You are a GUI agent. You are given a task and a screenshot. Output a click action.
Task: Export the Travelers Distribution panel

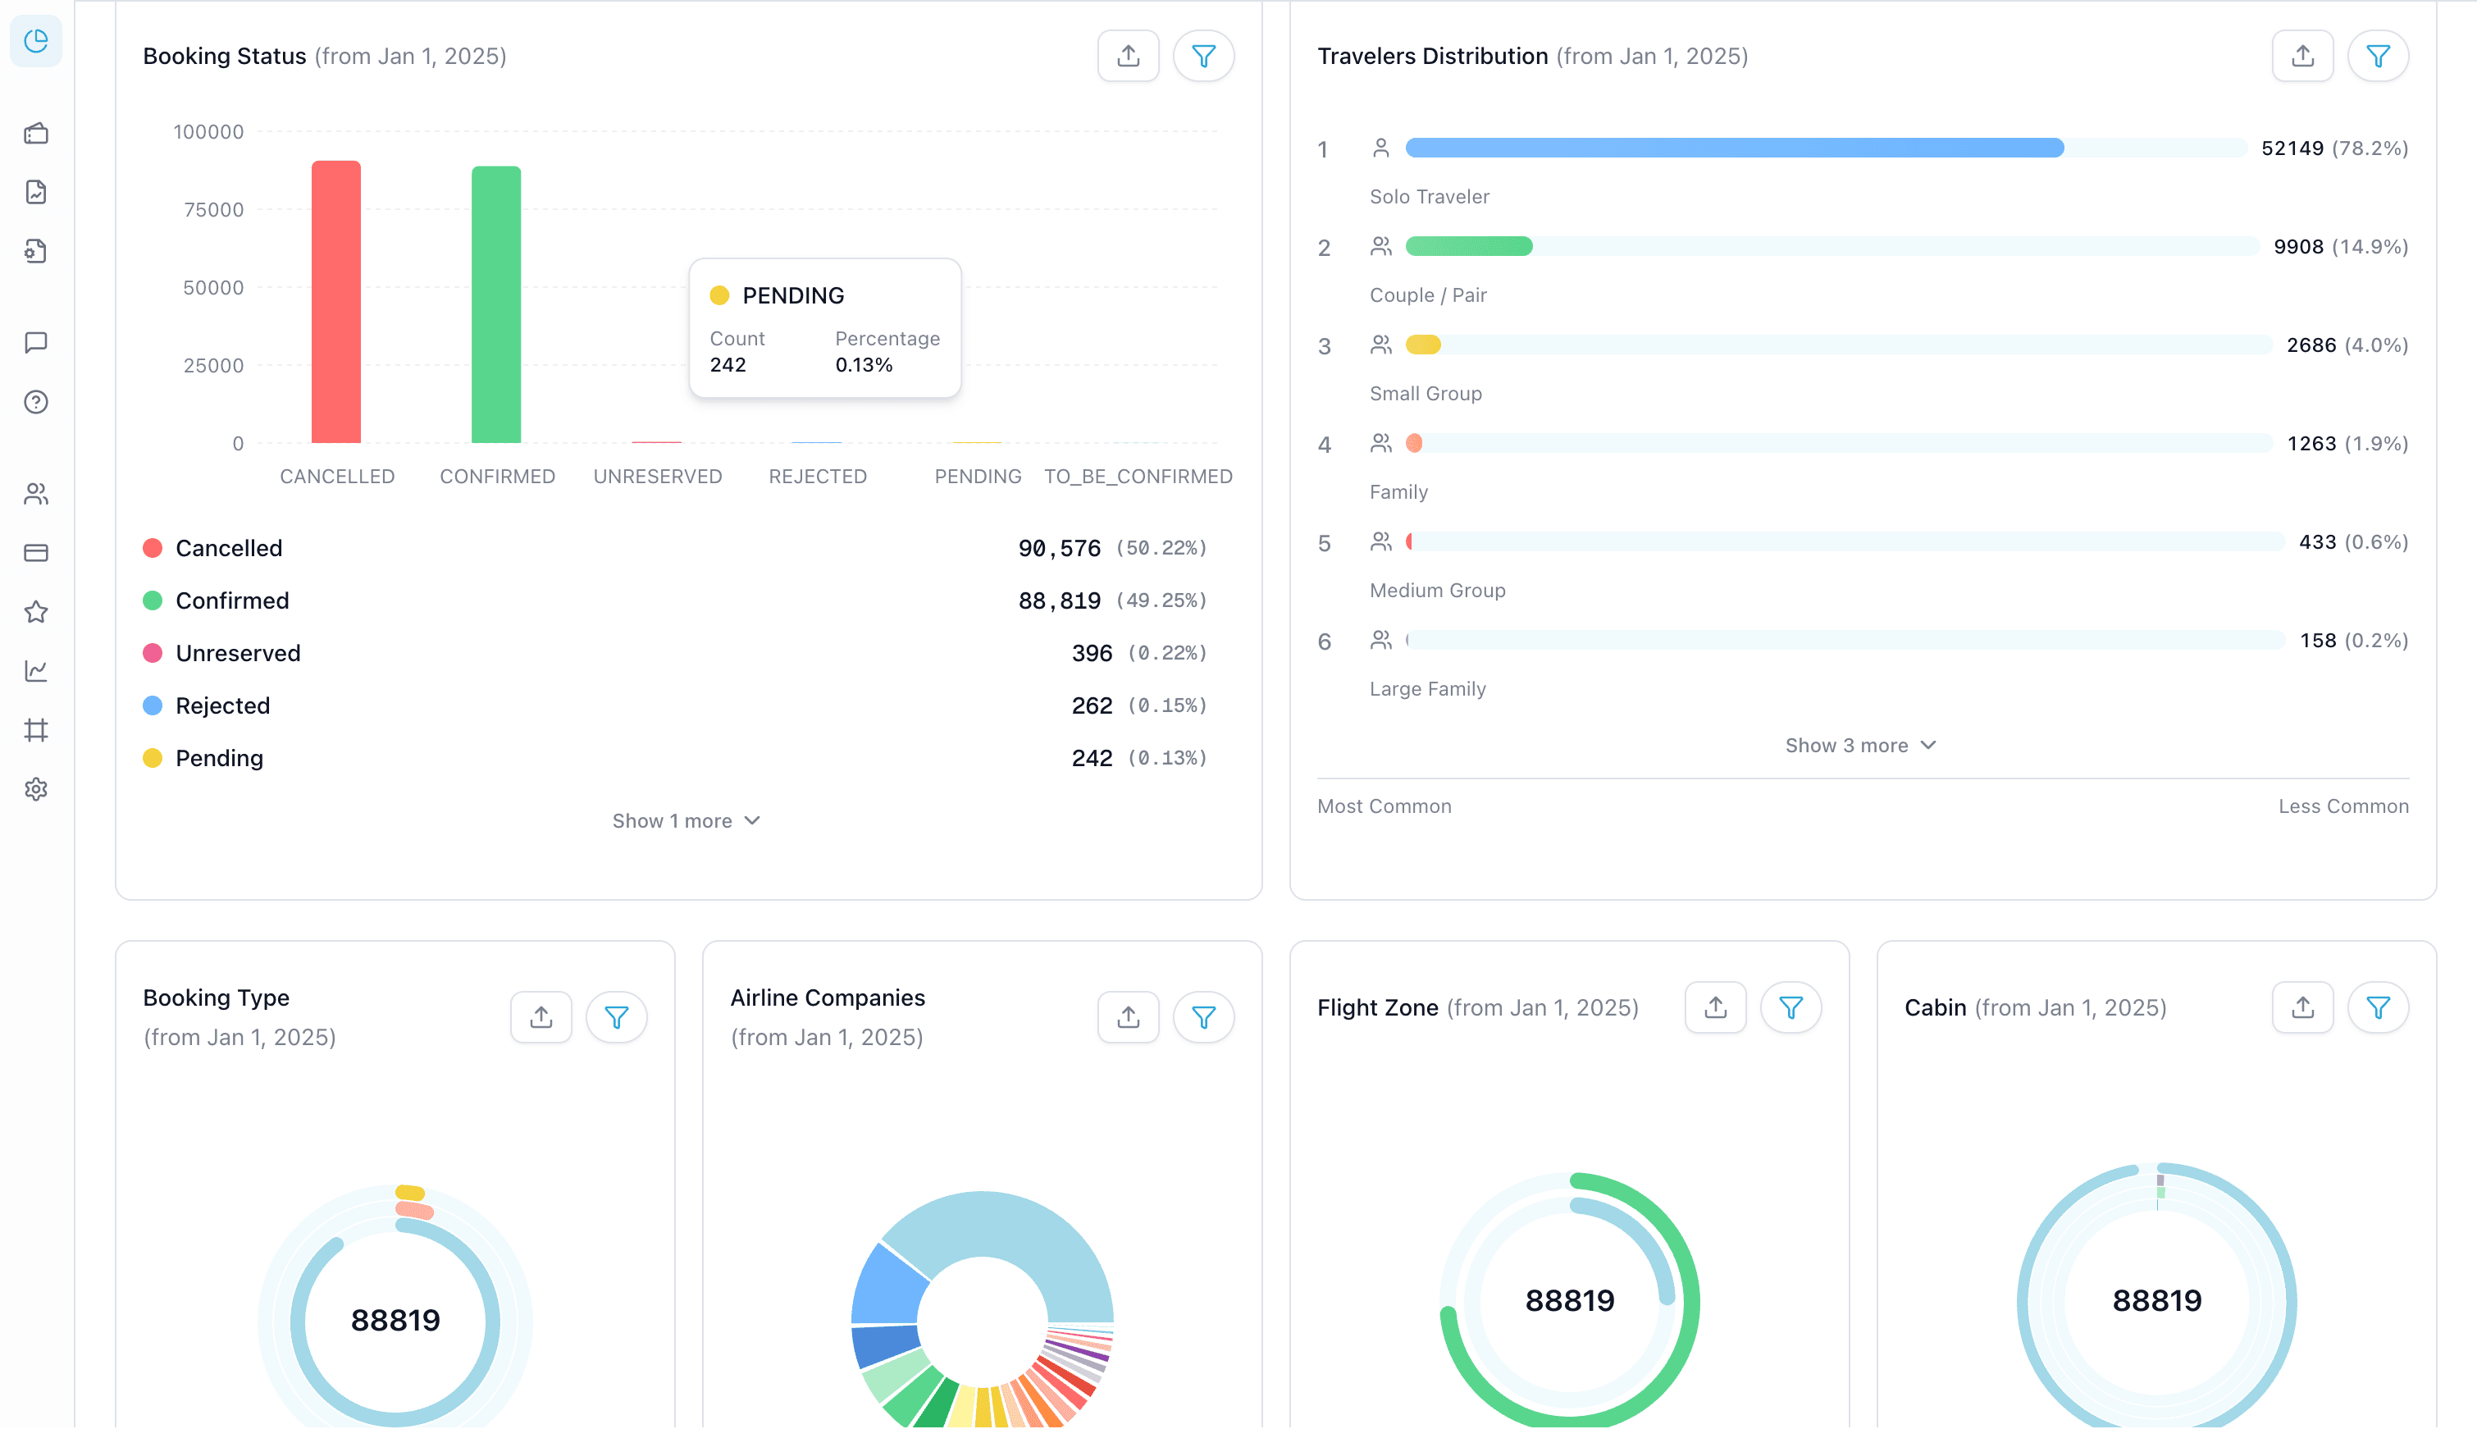pos(2303,56)
